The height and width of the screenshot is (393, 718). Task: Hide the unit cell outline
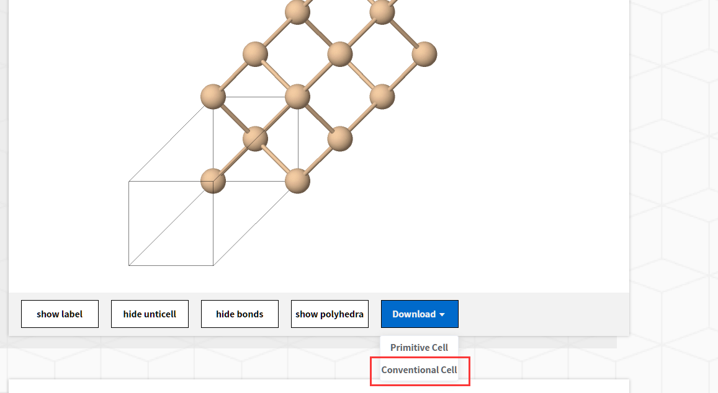click(x=150, y=314)
